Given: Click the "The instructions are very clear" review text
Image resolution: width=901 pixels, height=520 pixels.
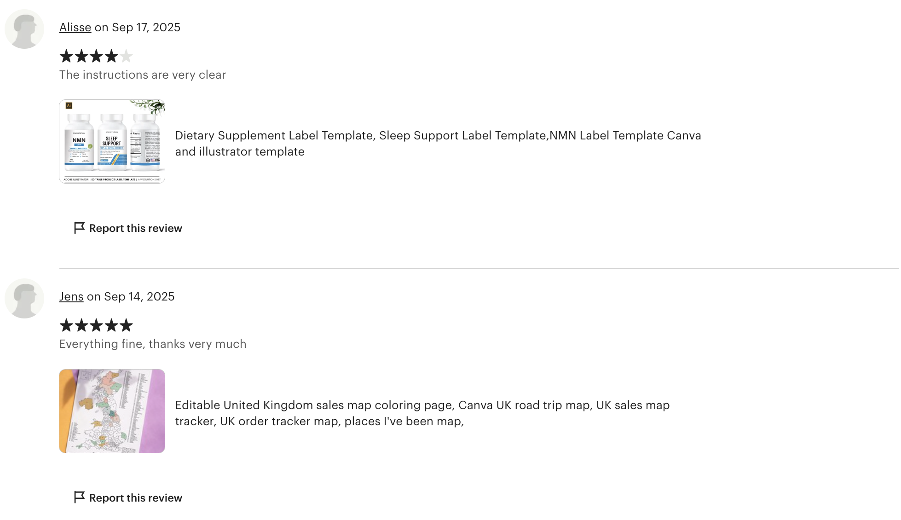Looking at the screenshot, I should tap(143, 75).
